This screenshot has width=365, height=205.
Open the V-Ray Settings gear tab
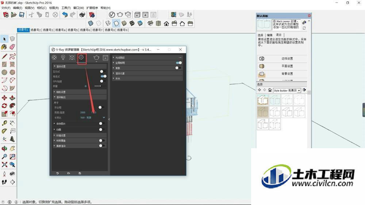click(x=81, y=57)
